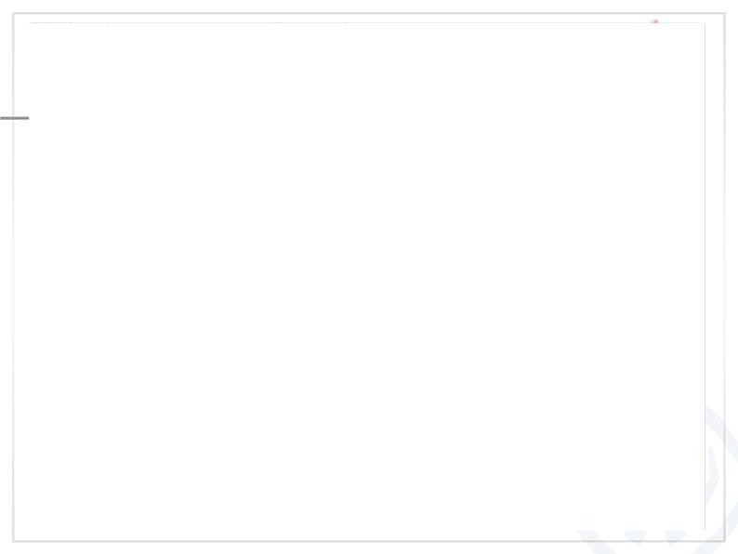Select the outer frame's left border line
This screenshot has width=738, height=554.
(13, 277)
